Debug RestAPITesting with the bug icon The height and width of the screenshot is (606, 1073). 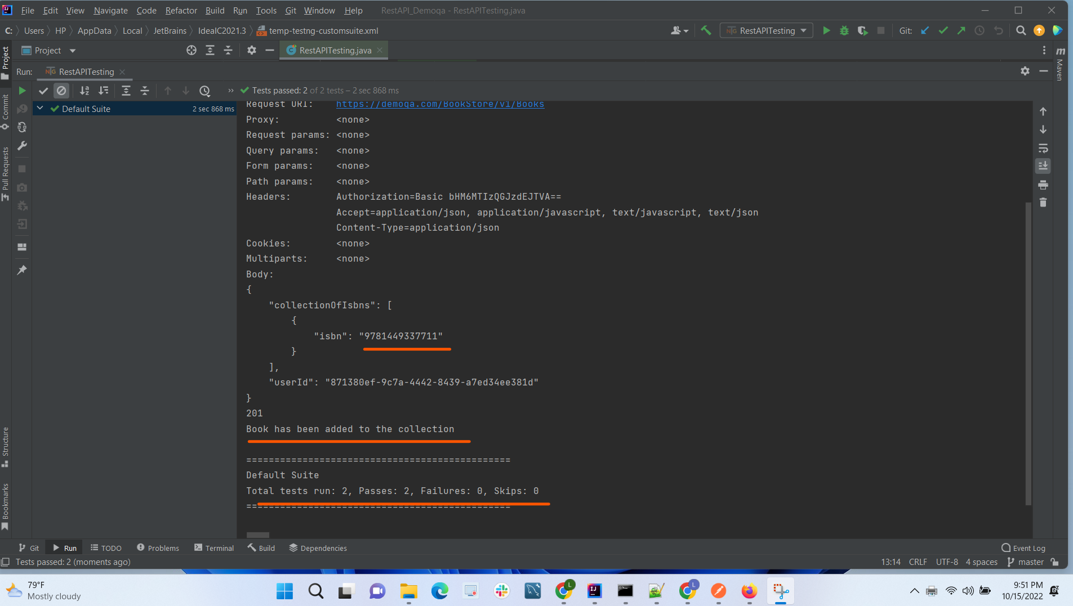click(x=844, y=30)
